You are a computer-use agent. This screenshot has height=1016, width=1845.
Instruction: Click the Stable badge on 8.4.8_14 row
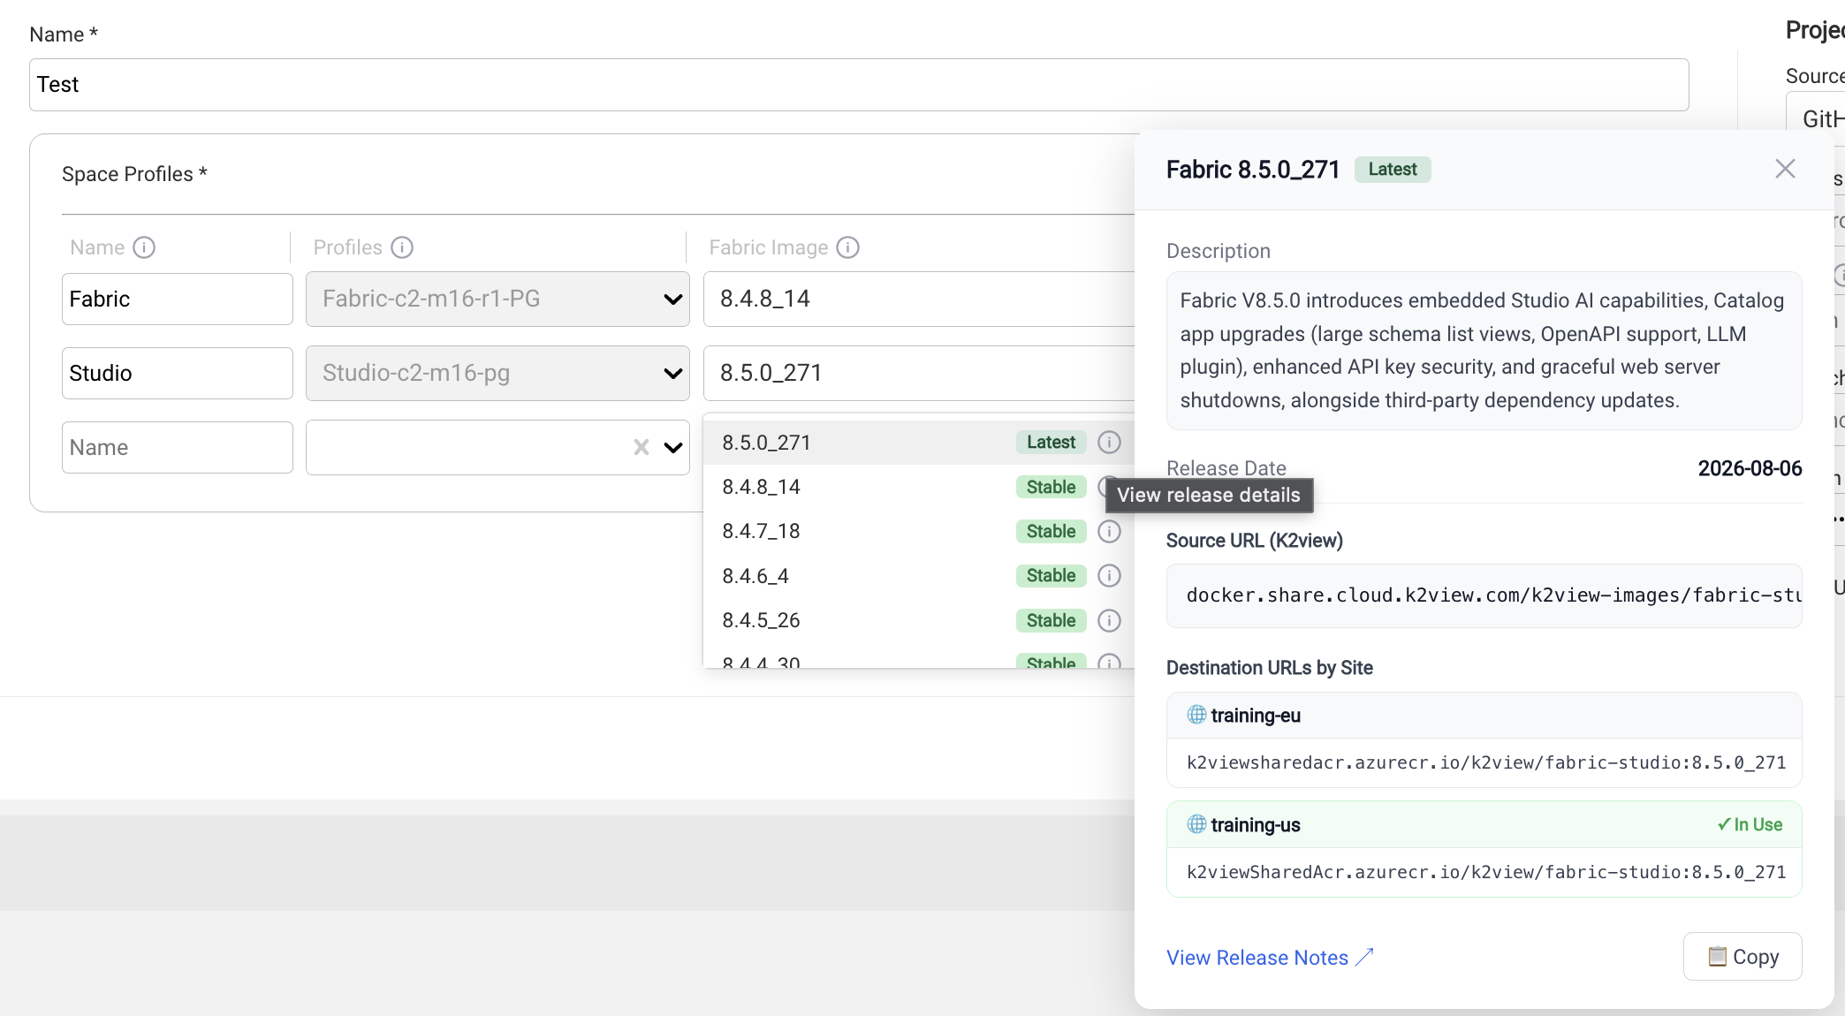click(x=1051, y=487)
